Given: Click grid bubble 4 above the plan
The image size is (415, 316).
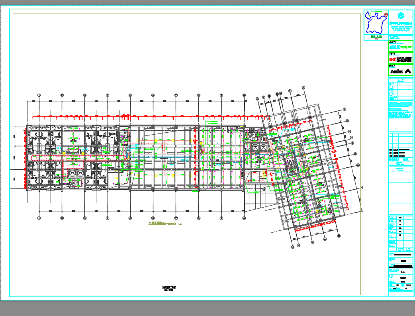Looking at the screenshot, I should click(108, 95).
